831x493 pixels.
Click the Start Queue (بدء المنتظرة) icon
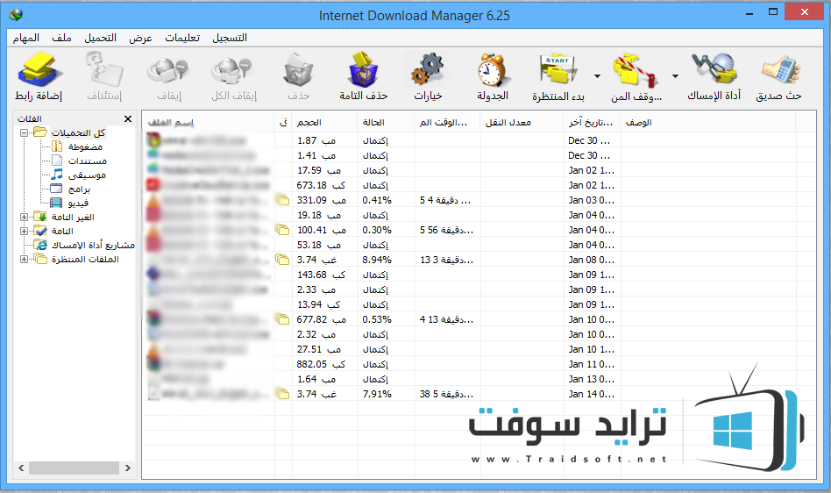pos(558,70)
